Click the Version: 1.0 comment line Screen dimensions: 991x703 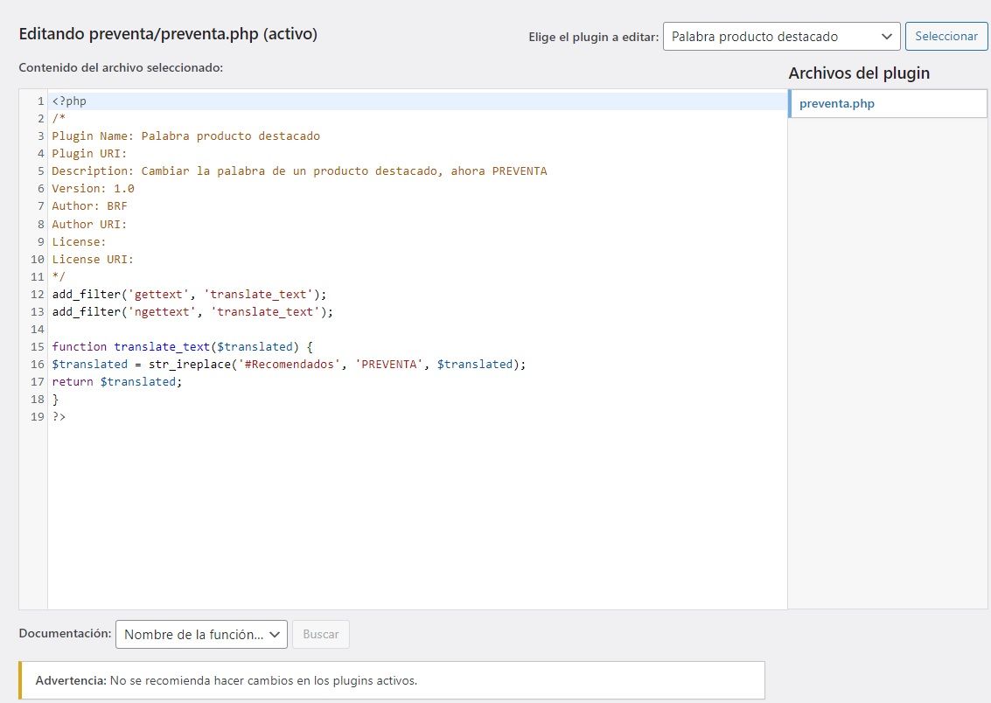point(93,189)
